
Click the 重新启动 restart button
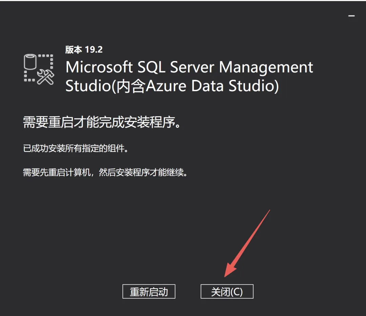149,291
